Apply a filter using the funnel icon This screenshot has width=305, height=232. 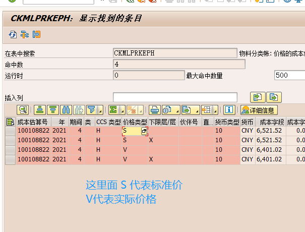[92, 110]
